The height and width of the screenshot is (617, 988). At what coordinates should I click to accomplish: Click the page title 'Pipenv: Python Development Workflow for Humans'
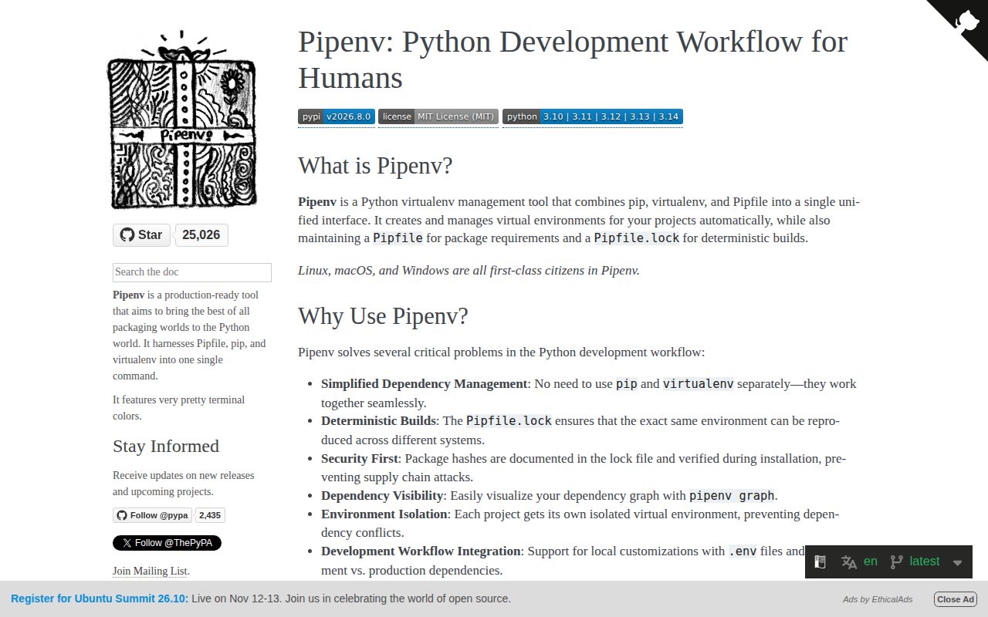tap(573, 59)
